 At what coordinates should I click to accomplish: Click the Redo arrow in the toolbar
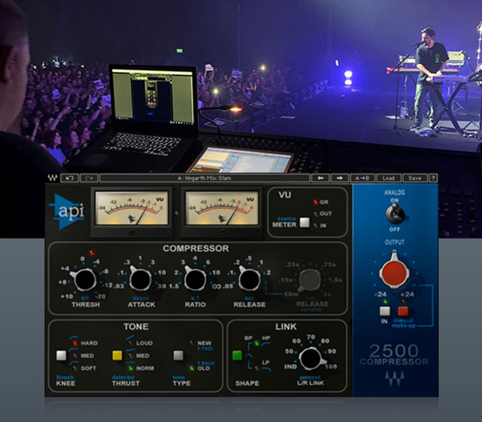point(89,178)
